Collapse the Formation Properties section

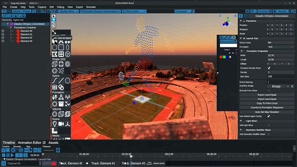pyautogui.click(x=241, y=51)
